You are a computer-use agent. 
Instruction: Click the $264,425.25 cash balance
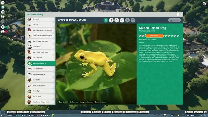click(x=12, y=115)
